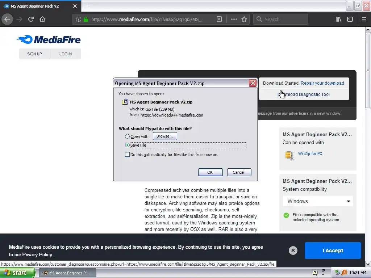Open the browser hamburger menu
371x278 pixels.
[364, 19]
